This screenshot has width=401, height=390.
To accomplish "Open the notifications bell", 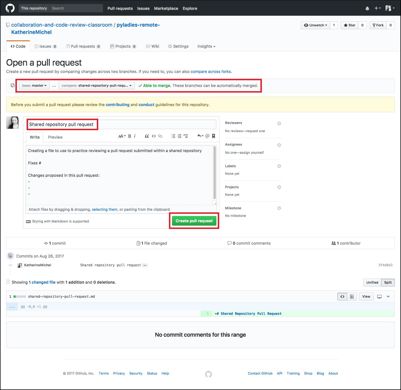I will tap(367, 8).
